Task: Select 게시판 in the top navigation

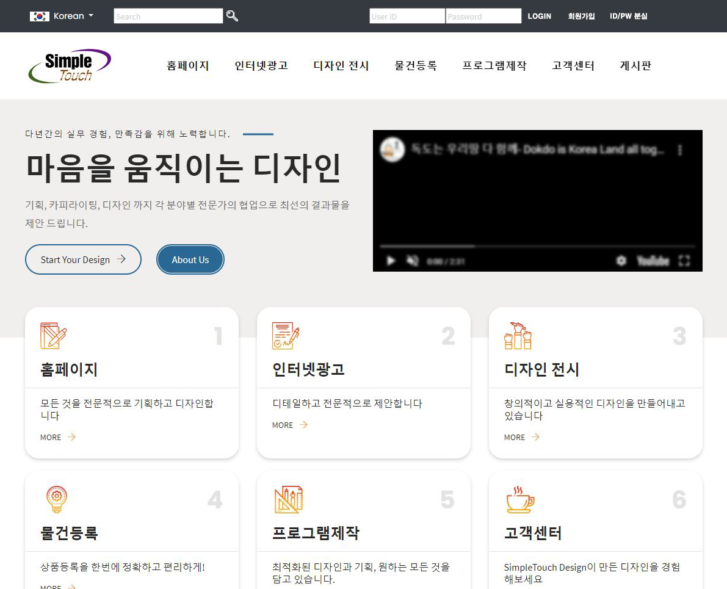Action: point(635,66)
